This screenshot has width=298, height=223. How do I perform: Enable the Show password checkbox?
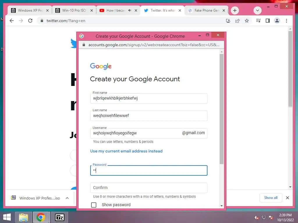point(94,205)
